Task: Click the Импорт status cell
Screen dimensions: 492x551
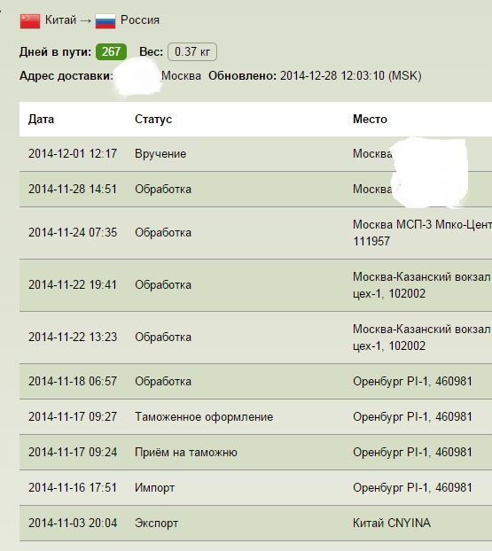Action: click(x=155, y=488)
